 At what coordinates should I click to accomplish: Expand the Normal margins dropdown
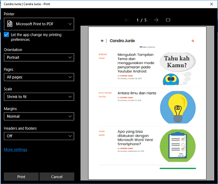[x=39, y=116]
